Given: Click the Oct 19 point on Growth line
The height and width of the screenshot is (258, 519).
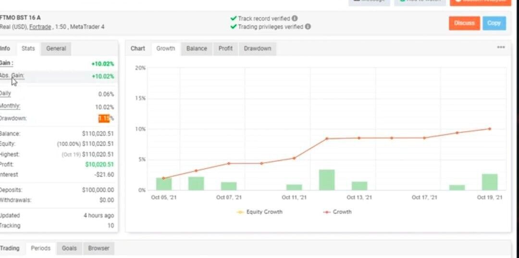Looking at the screenshot, I should (490, 129).
